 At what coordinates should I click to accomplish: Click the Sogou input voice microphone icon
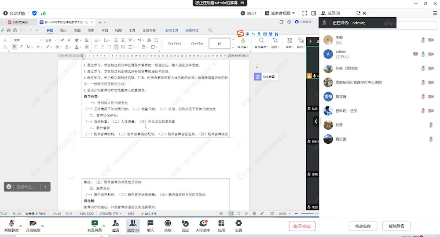259,34
